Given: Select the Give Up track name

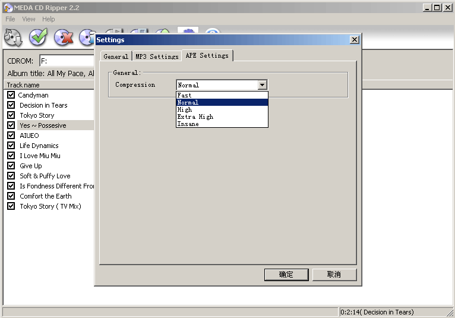Looking at the screenshot, I should (x=31, y=166).
